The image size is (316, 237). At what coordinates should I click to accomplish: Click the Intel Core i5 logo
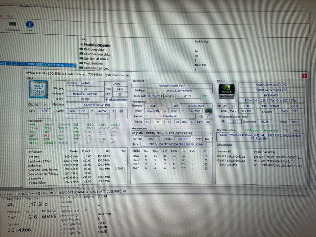pos(38,89)
